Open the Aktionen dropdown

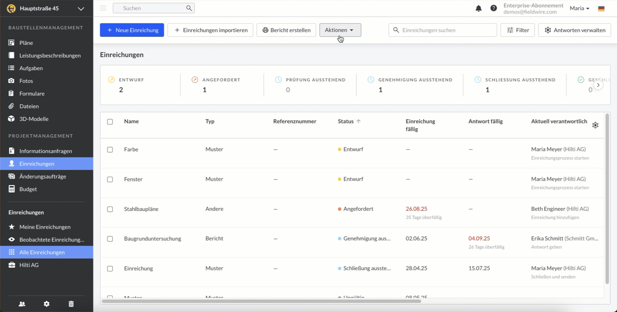[340, 30]
